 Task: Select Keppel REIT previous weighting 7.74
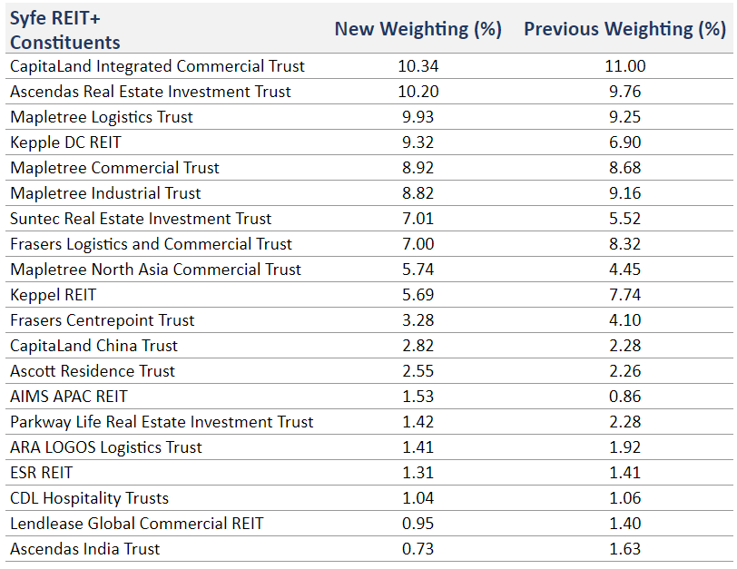point(624,295)
